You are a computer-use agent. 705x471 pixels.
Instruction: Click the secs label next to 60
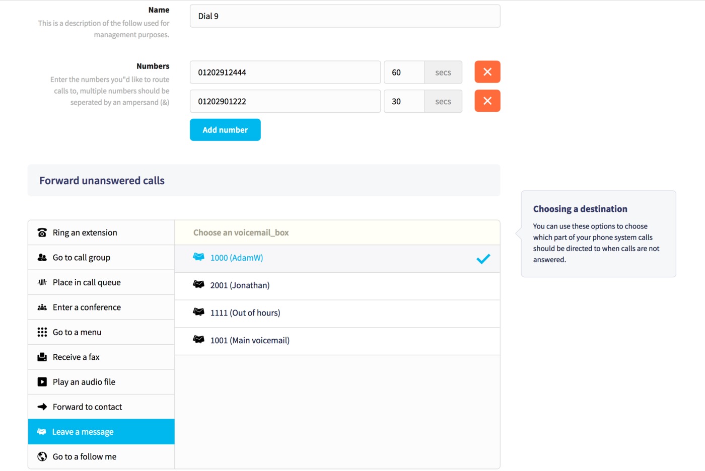443,72
